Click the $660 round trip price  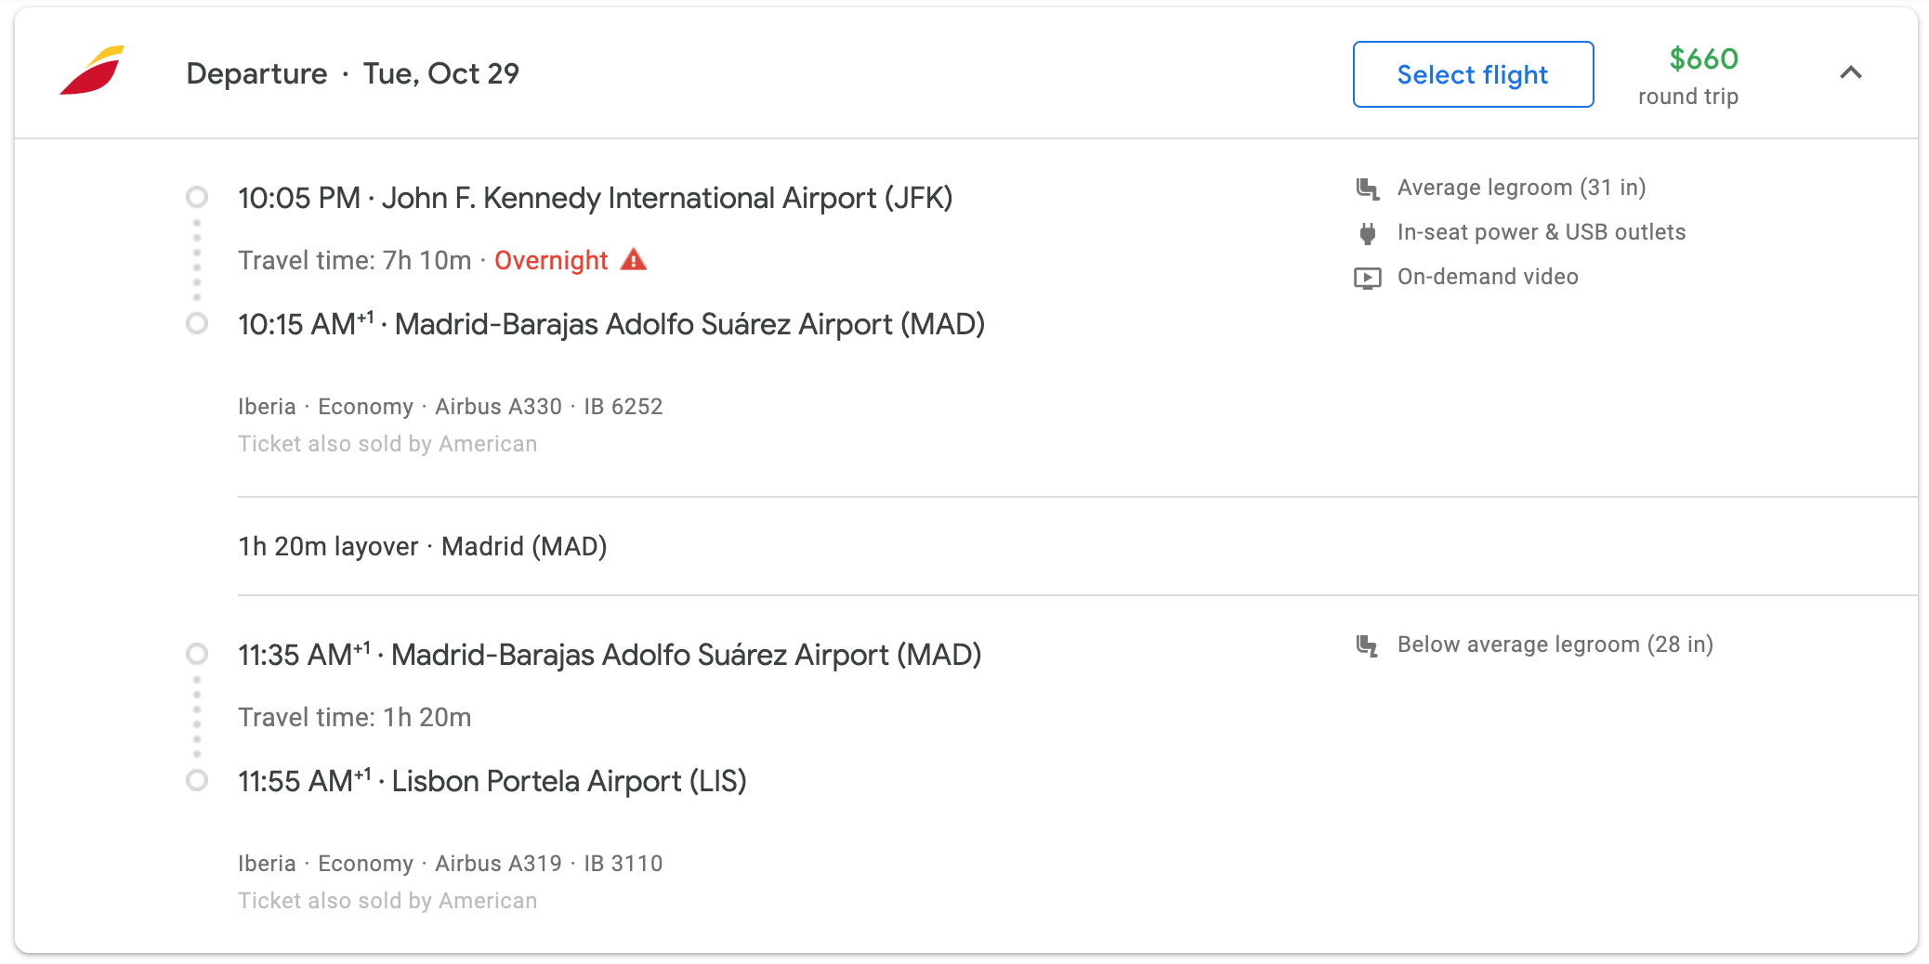1688,74
